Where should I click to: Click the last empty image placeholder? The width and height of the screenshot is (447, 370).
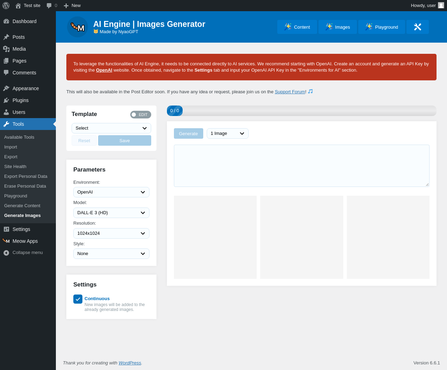click(388, 237)
